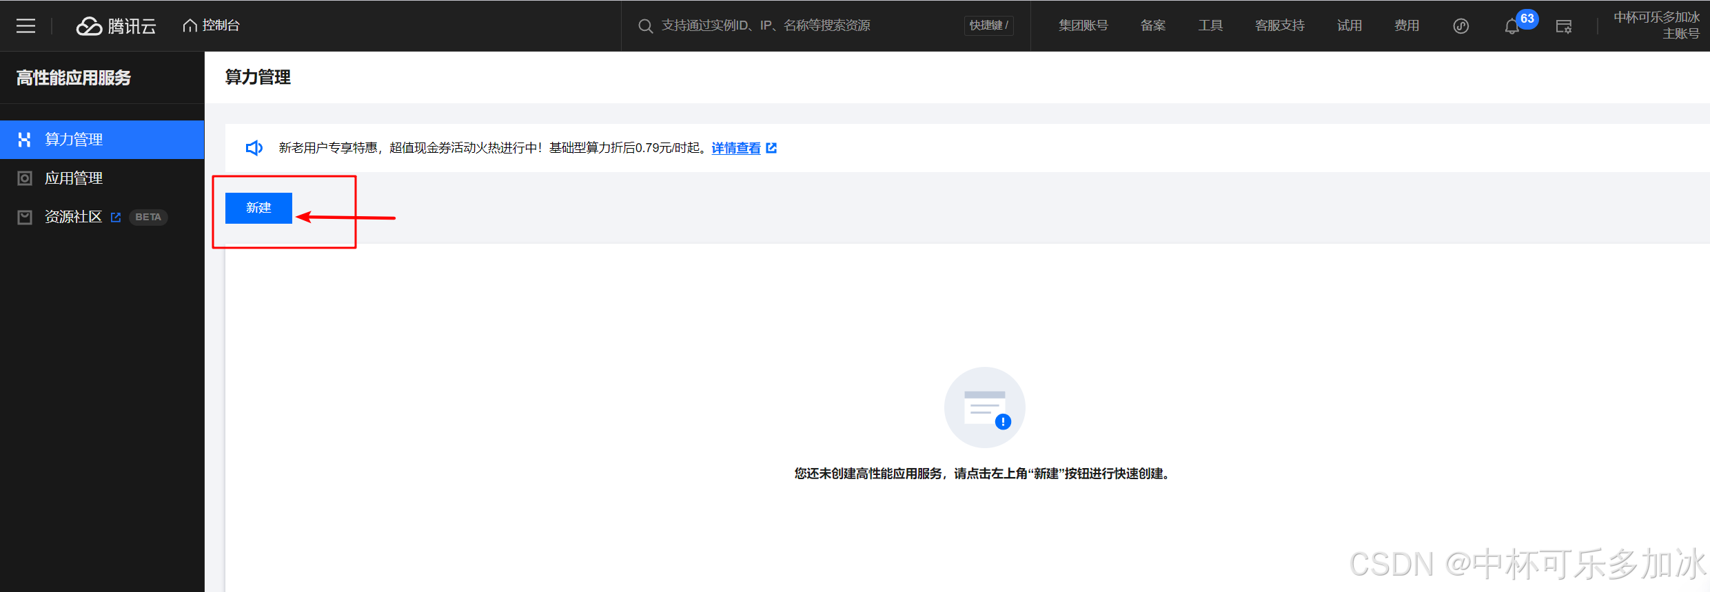Screen dimensions: 1710x592
Task: Open the 费用 menu
Action: point(1406,25)
